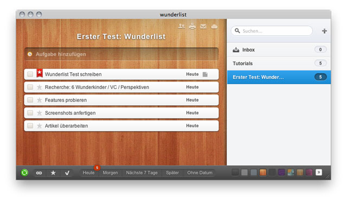Image resolution: width=347 pixels, height=202 pixels.
Task: Click the red 5 badge on Heute
Action: pyautogui.click(x=97, y=168)
